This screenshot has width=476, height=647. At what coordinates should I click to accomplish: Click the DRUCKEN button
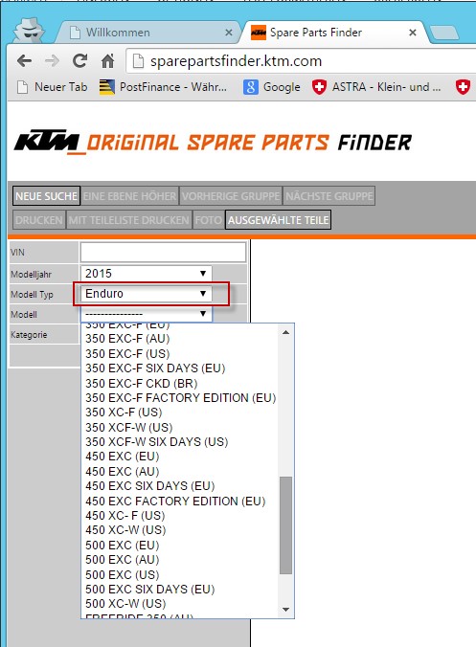[x=39, y=220]
